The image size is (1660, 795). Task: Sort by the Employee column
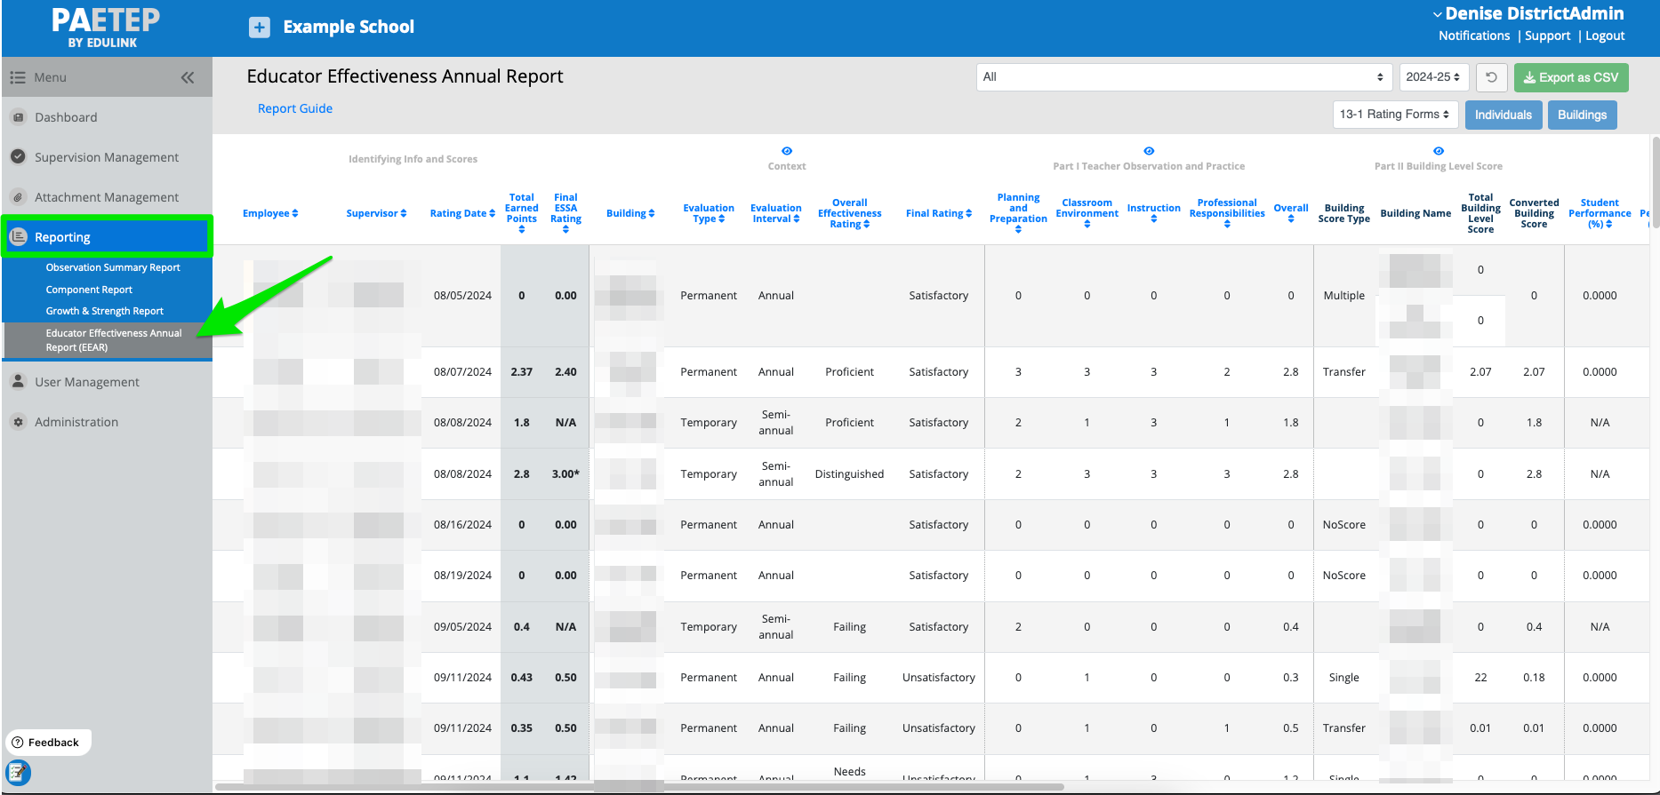tap(270, 213)
